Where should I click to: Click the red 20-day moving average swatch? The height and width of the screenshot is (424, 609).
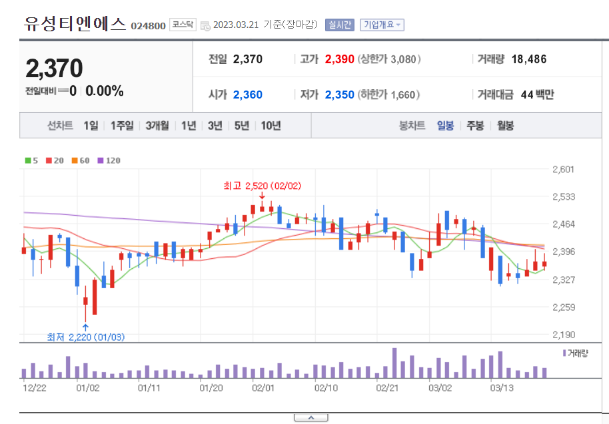[49, 160]
